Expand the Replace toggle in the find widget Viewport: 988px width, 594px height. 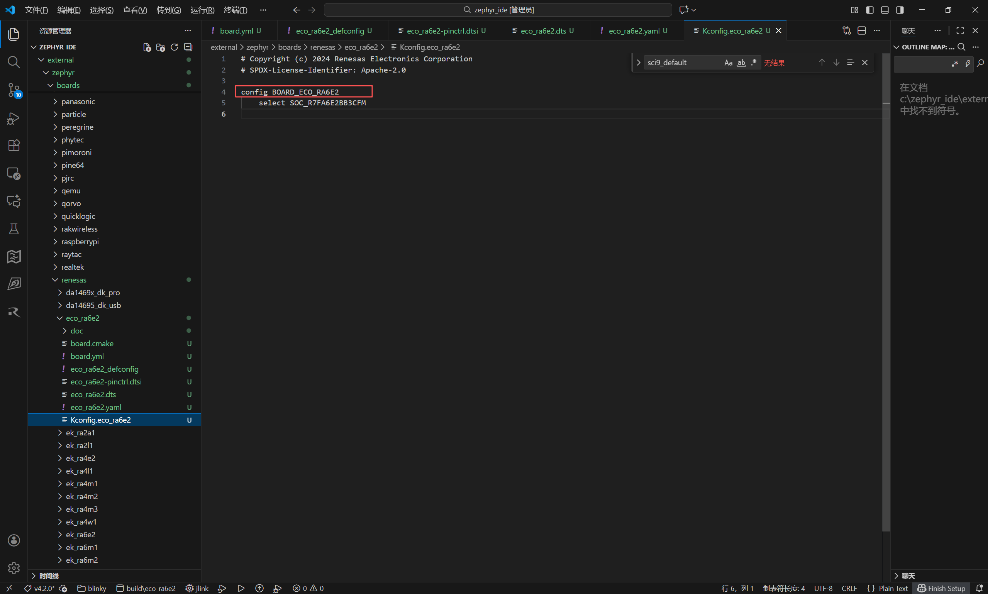(x=638, y=63)
